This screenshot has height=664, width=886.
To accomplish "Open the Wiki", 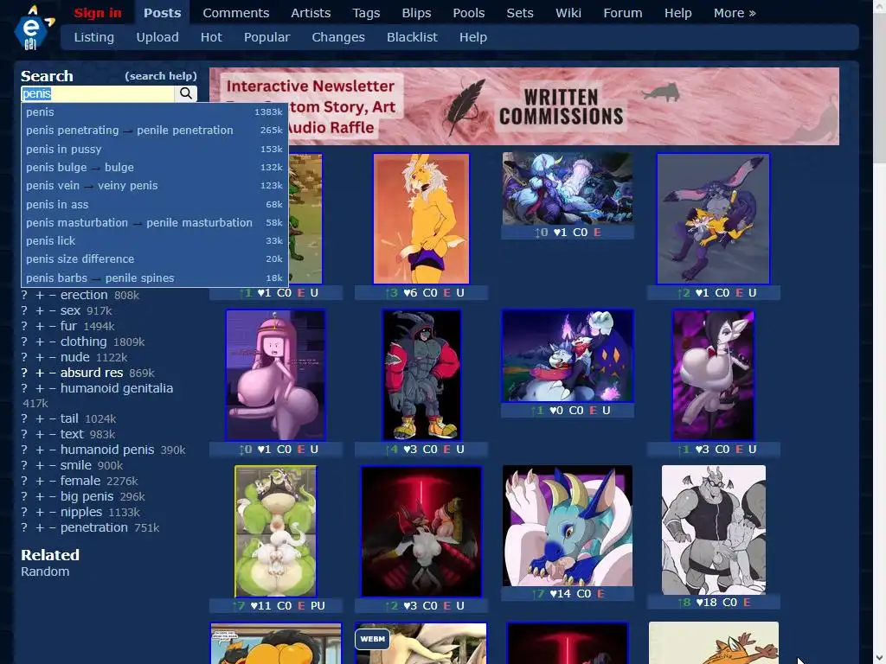I will pyautogui.click(x=568, y=13).
